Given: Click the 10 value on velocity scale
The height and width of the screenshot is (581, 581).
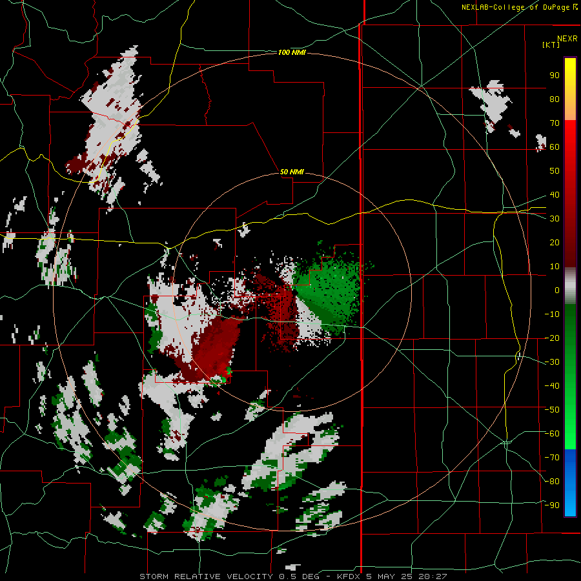Looking at the screenshot, I should 555,267.
